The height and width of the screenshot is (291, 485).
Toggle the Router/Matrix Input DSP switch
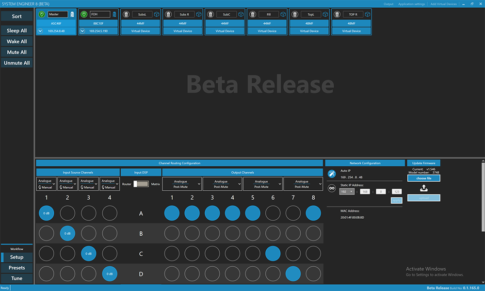click(x=141, y=184)
